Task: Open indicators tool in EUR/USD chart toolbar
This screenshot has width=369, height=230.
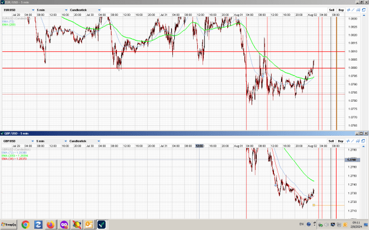Action: (x=348, y=10)
